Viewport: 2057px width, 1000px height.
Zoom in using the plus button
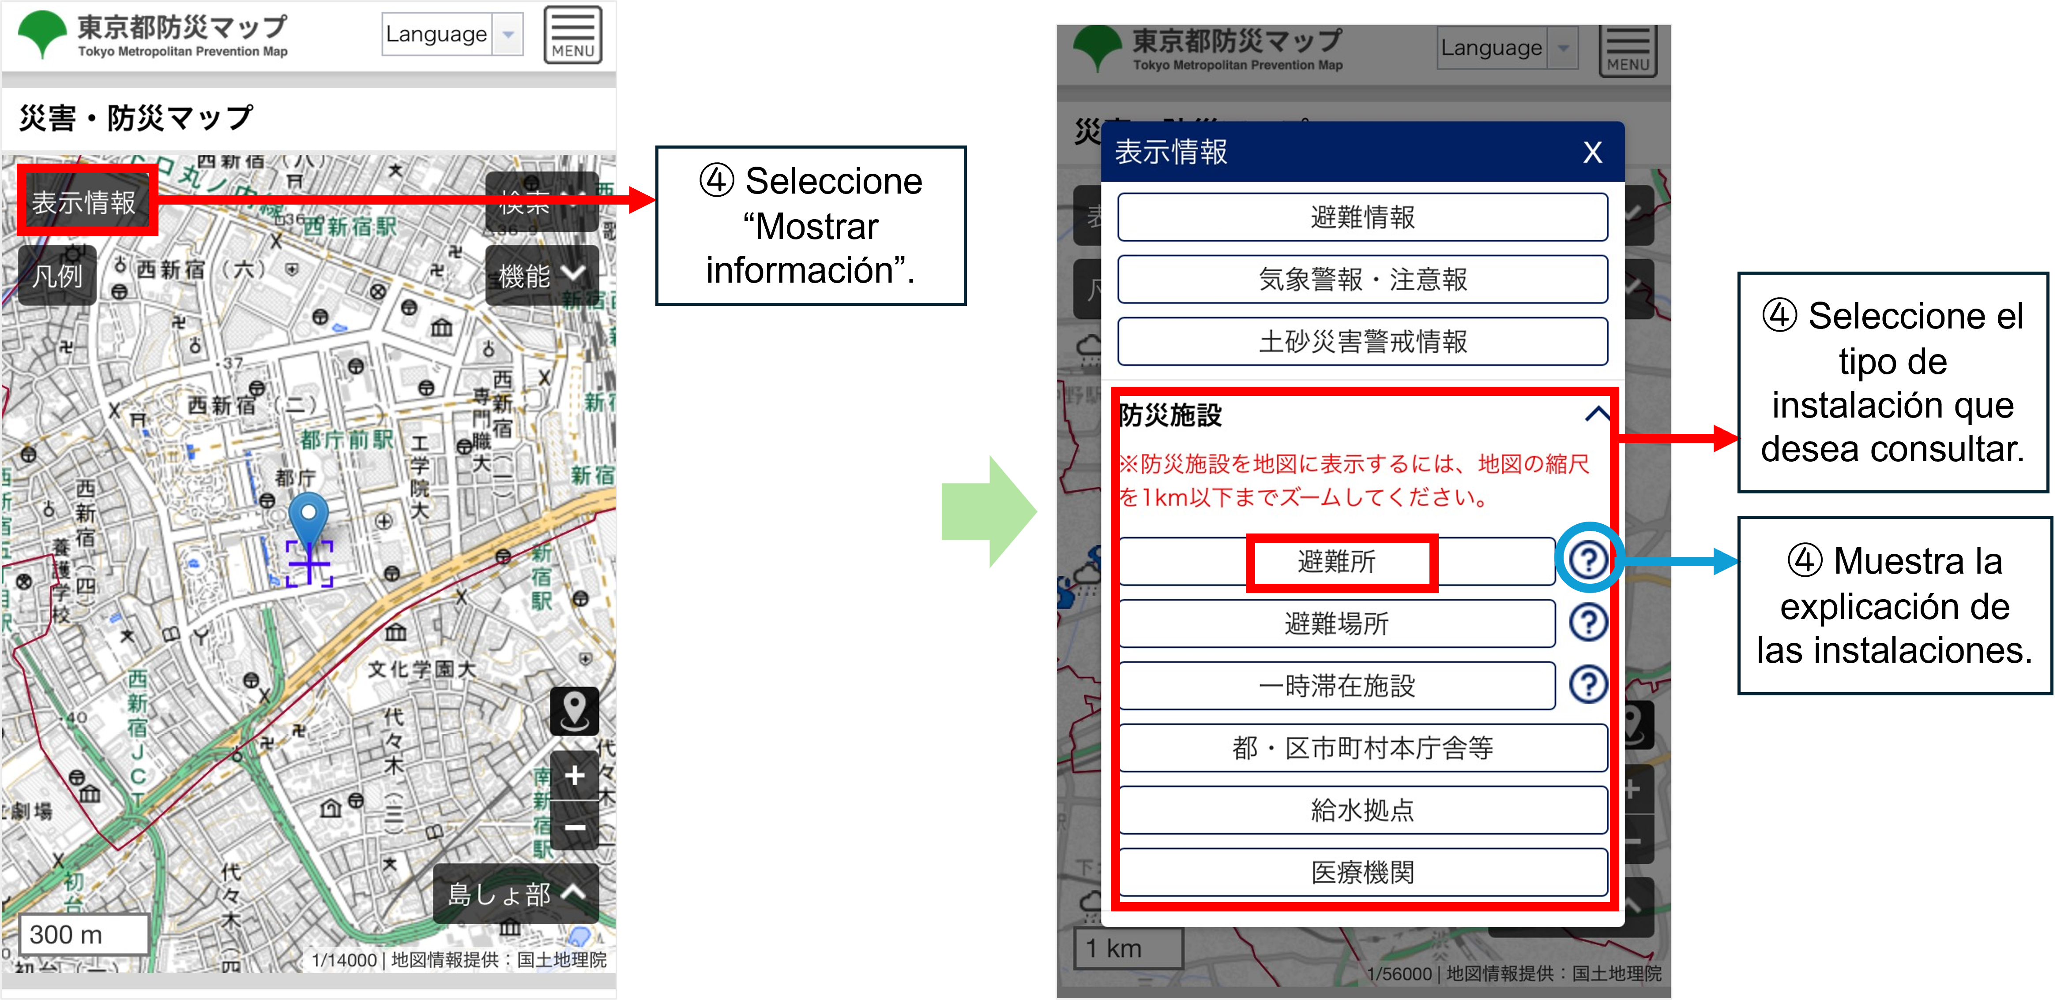(574, 774)
